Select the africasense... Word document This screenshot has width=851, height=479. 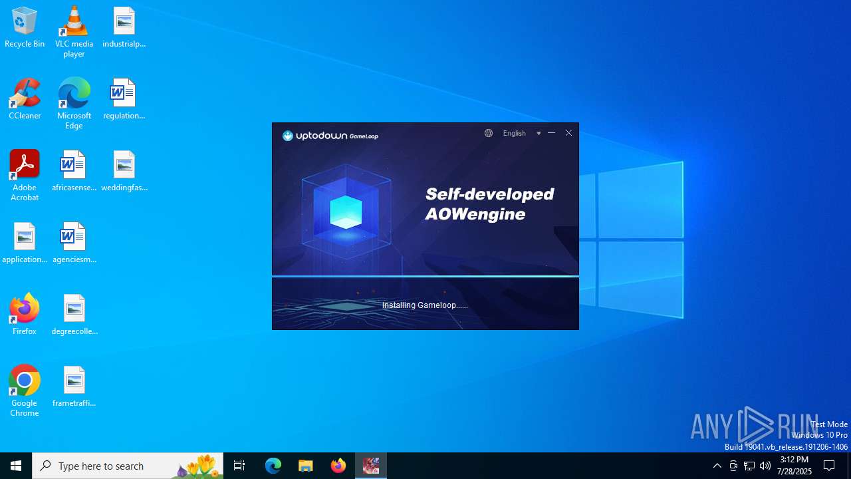[74, 172]
